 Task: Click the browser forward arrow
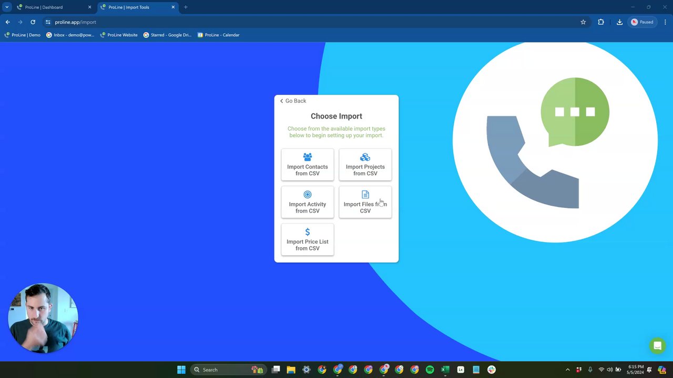click(20, 22)
